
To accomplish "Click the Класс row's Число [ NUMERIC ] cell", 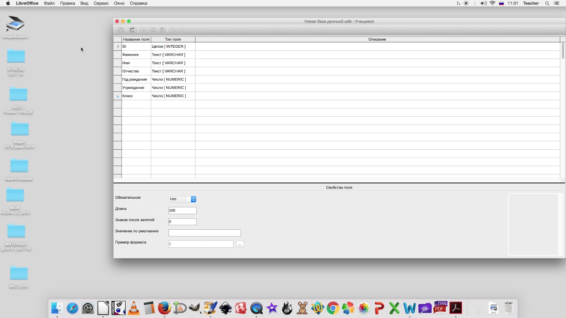I will pos(173,96).
